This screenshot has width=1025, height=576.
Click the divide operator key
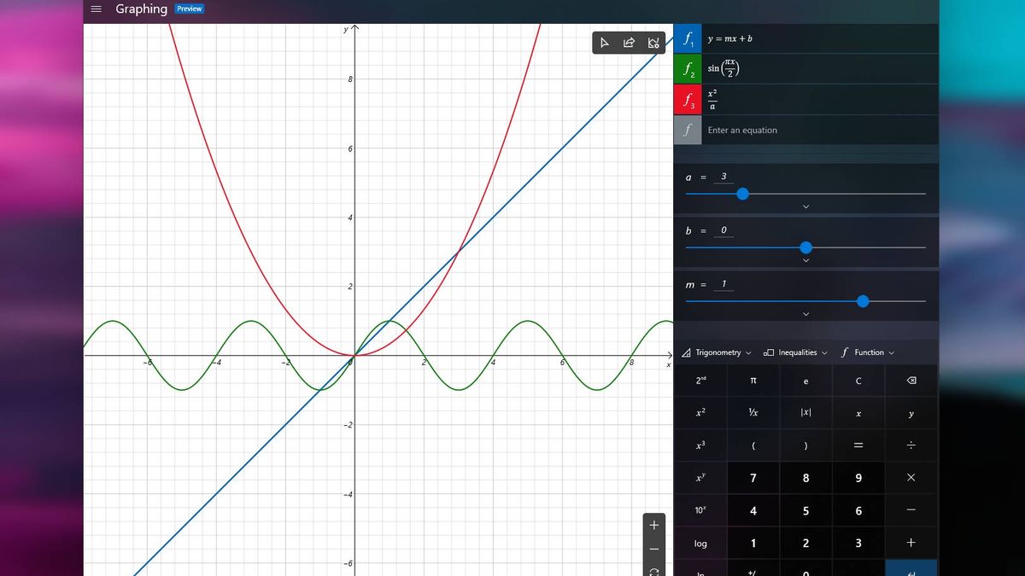[x=911, y=445]
